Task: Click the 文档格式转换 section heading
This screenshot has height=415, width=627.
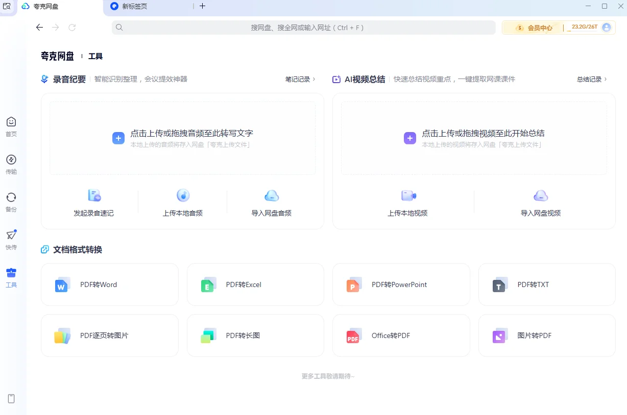Action: 78,250
